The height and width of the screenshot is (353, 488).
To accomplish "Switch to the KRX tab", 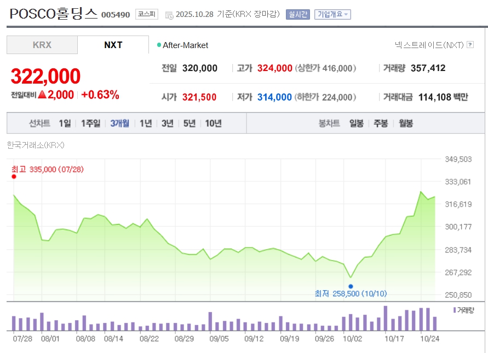I will (42, 45).
